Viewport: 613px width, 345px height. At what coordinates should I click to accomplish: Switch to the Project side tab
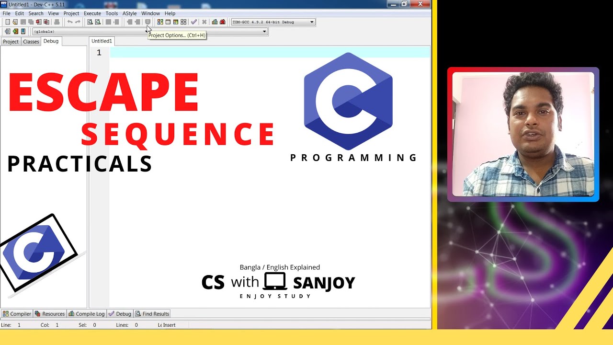[11, 42]
